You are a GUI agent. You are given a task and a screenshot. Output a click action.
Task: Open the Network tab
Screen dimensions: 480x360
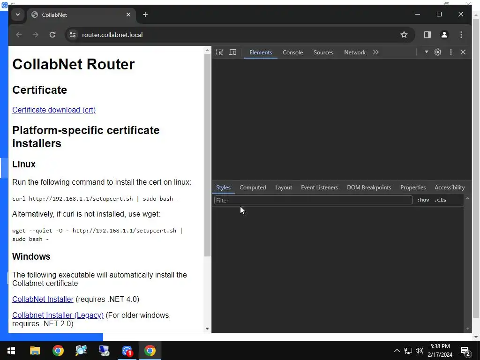tap(355, 52)
